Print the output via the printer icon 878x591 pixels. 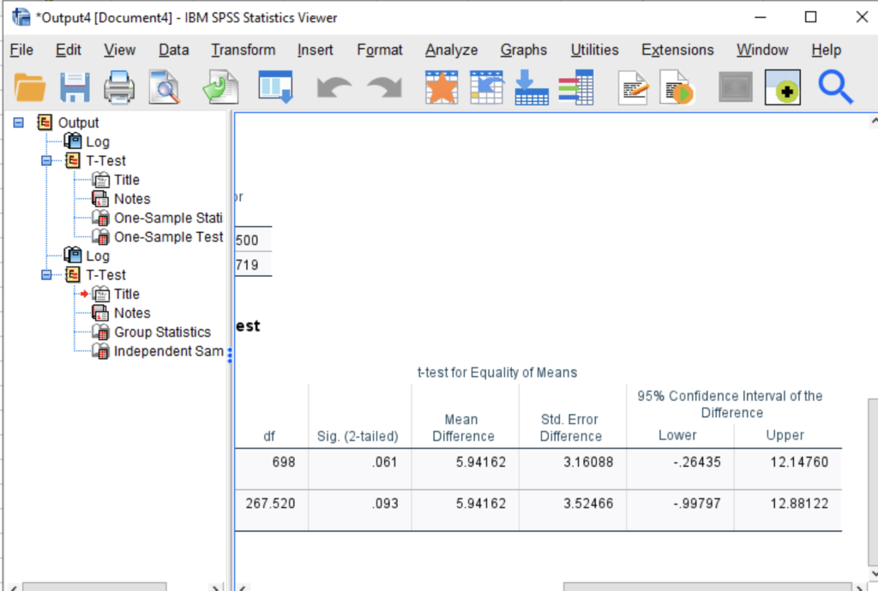[119, 87]
